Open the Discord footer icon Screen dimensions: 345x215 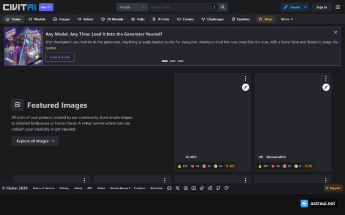169,188
